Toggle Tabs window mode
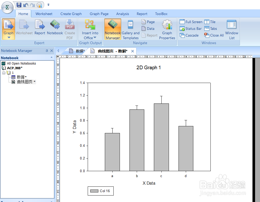 211,29
